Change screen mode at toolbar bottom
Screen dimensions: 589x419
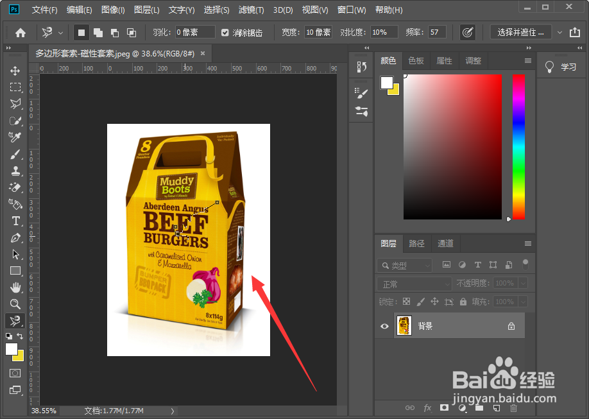tap(15, 389)
